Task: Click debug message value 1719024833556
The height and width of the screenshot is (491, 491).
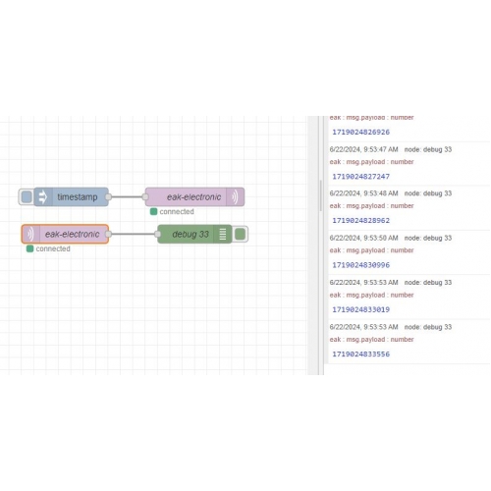Action: pos(361,355)
